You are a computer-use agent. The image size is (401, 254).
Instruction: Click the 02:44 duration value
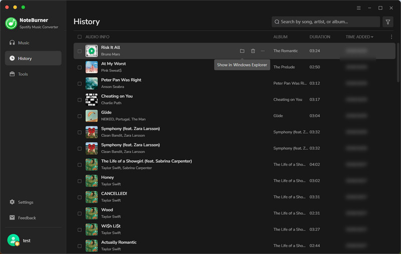click(x=315, y=245)
